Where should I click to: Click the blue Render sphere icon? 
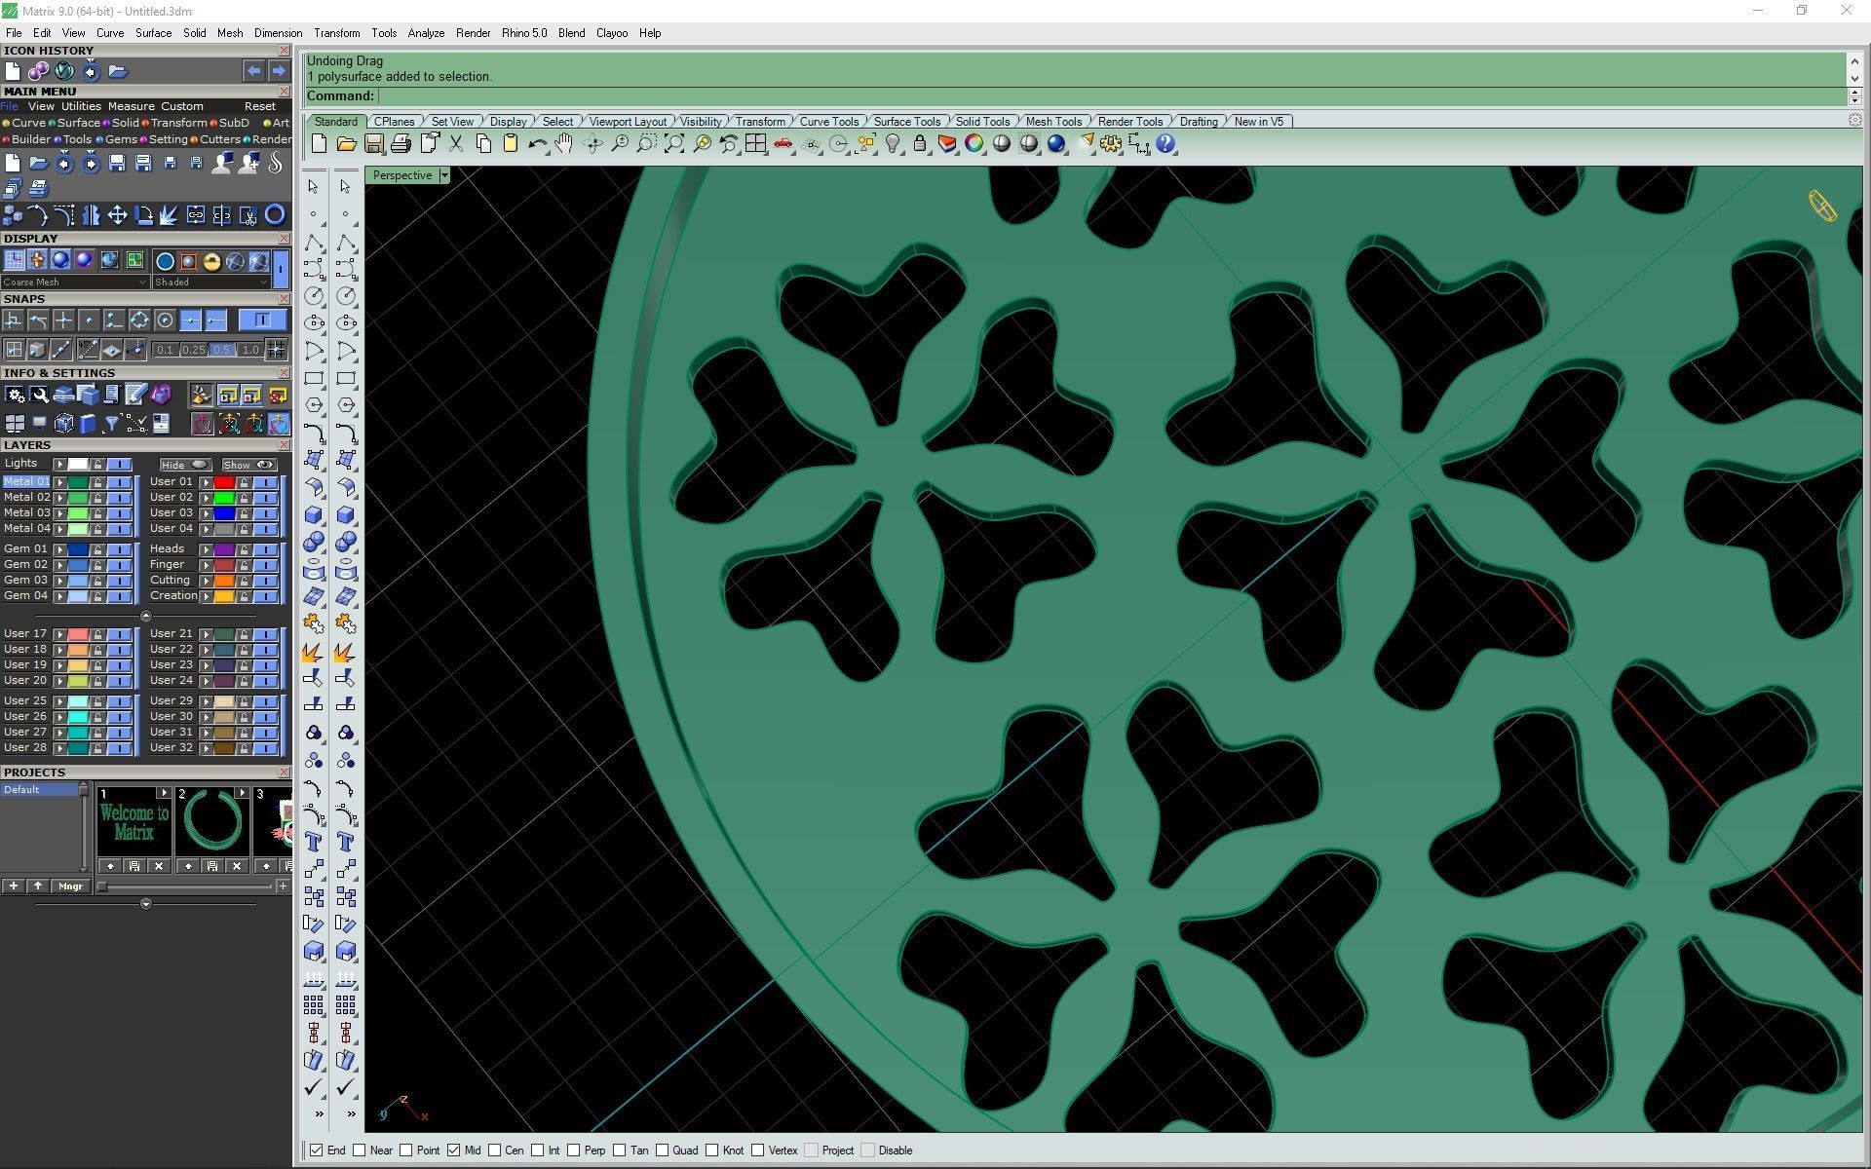(x=1055, y=144)
